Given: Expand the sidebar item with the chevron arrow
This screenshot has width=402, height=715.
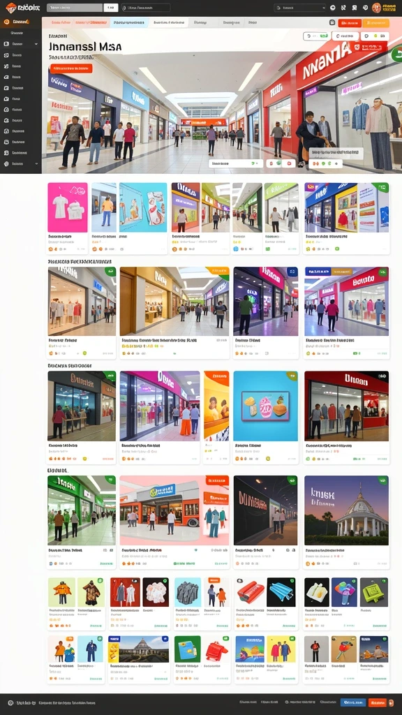Looking at the screenshot, I should tap(20, 44).
